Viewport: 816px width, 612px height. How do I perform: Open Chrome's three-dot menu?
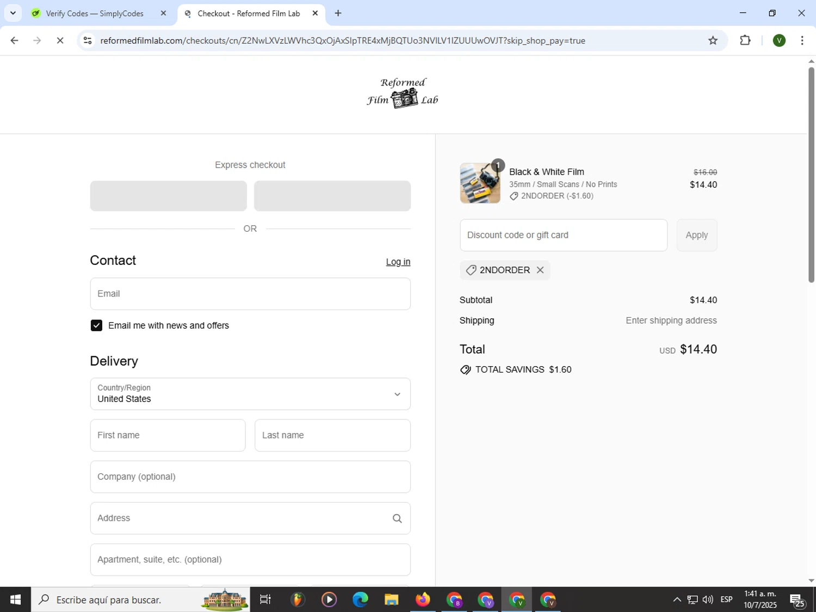(x=802, y=40)
